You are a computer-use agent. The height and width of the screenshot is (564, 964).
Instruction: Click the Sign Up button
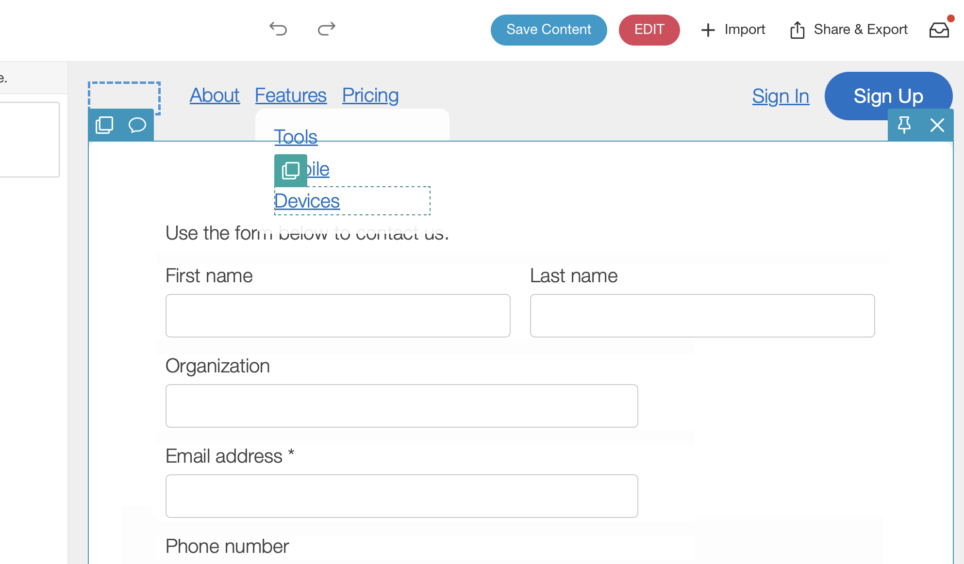click(x=888, y=96)
